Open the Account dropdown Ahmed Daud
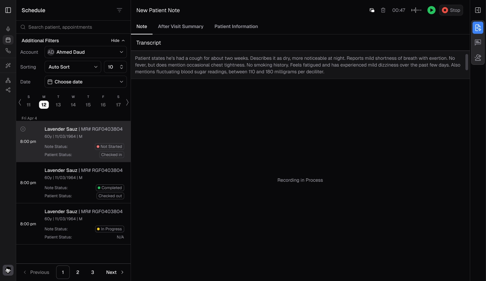Image resolution: width=486 pixels, height=281 pixels. pyautogui.click(x=86, y=52)
